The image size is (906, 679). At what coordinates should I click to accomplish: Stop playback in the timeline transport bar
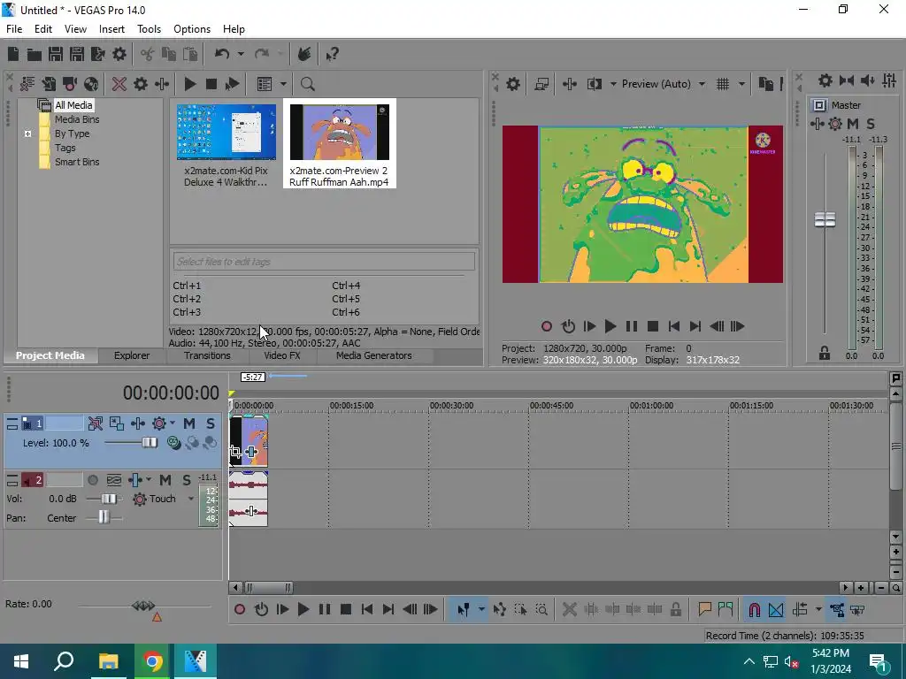click(x=346, y=610)
